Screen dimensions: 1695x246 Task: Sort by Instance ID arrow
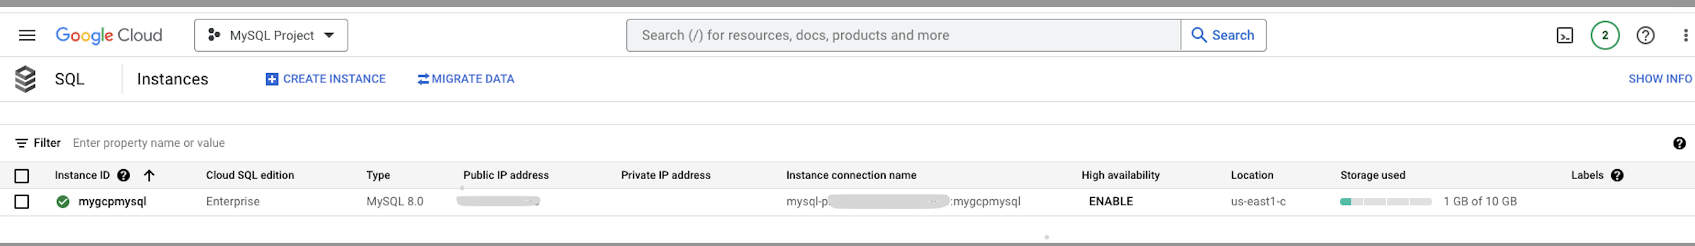(x=149, y=175)
